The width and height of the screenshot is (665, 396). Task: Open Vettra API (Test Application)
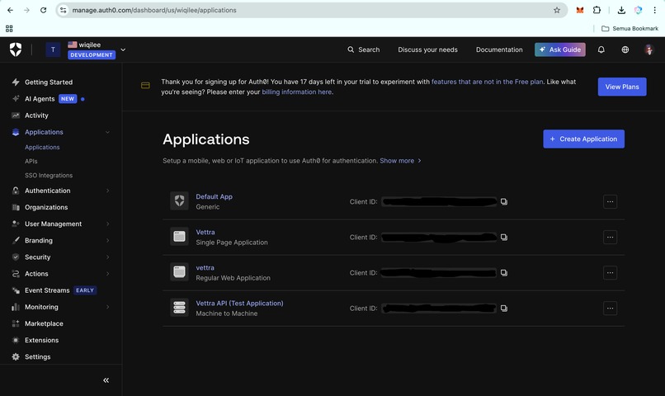(239, 304)
